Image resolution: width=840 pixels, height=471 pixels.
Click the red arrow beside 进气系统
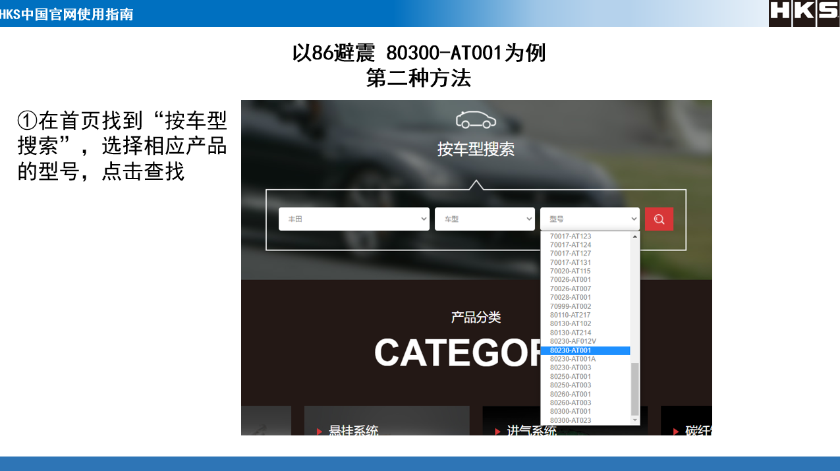498,431
